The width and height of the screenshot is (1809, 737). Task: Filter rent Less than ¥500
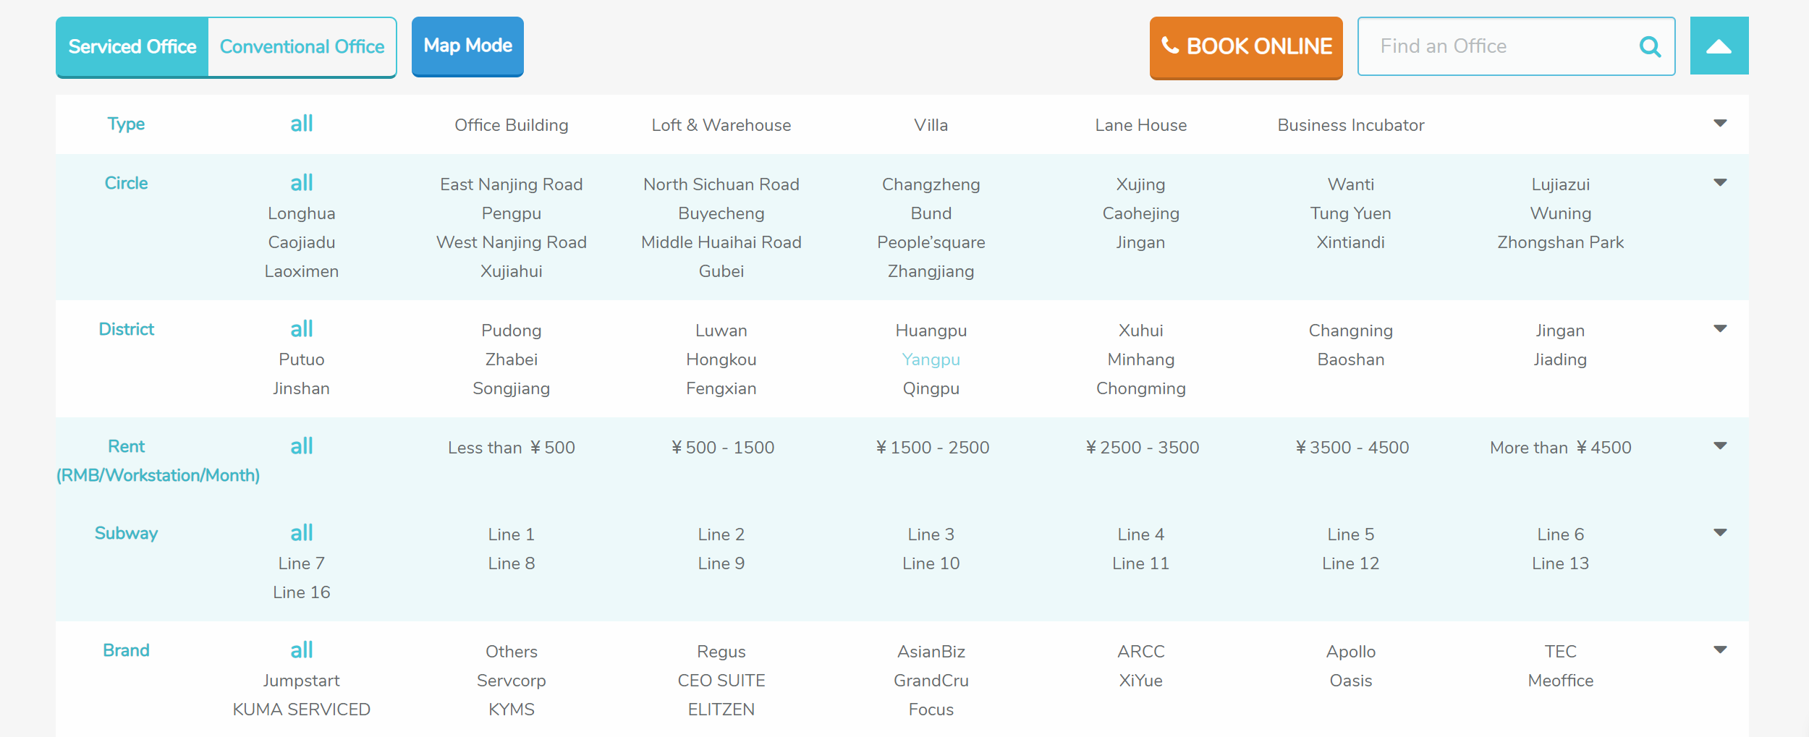[x=512, y=448]
